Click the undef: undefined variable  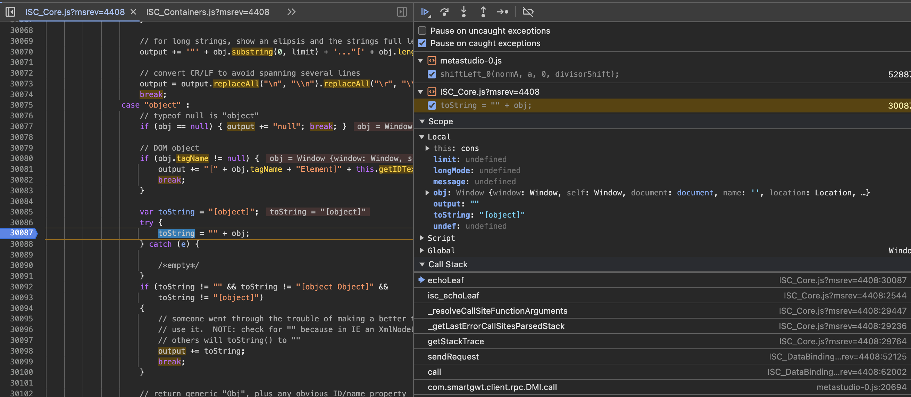[x=470, y=226]
